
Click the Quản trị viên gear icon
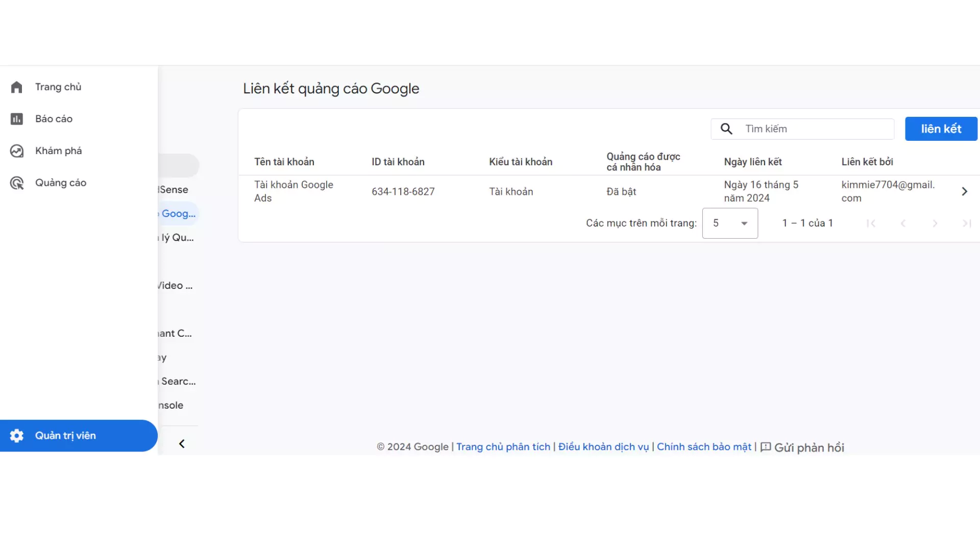[x=17, y=436]
